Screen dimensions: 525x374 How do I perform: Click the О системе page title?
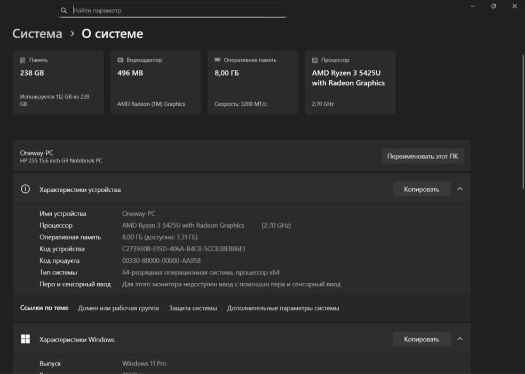113,34
